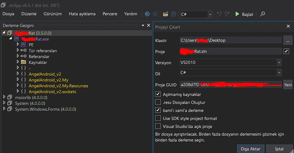Select the AngelAndroid_v2.My tree item
294x153 pixels.
(x=49, y=80)
